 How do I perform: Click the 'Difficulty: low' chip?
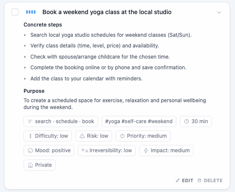pos(48,136)
